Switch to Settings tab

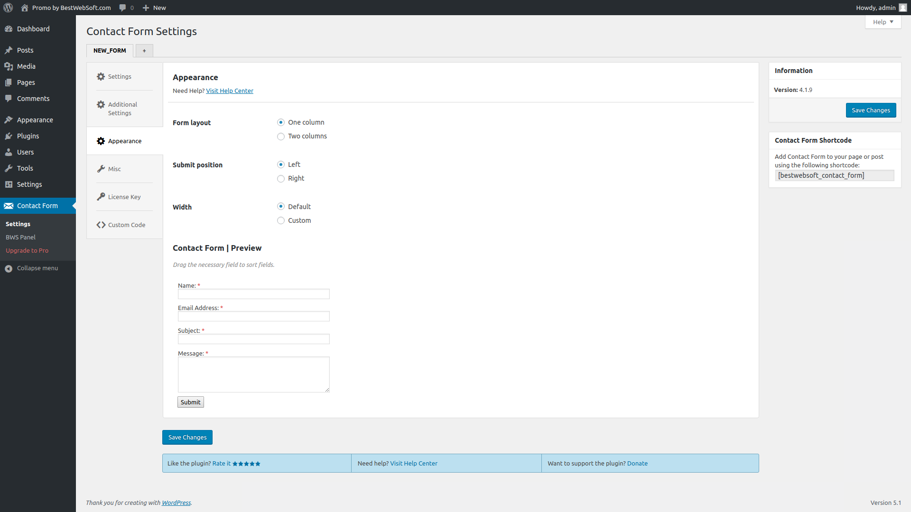[x=120, y=76]
